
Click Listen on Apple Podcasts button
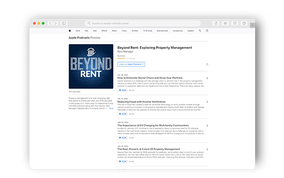[x=131, y=64]
